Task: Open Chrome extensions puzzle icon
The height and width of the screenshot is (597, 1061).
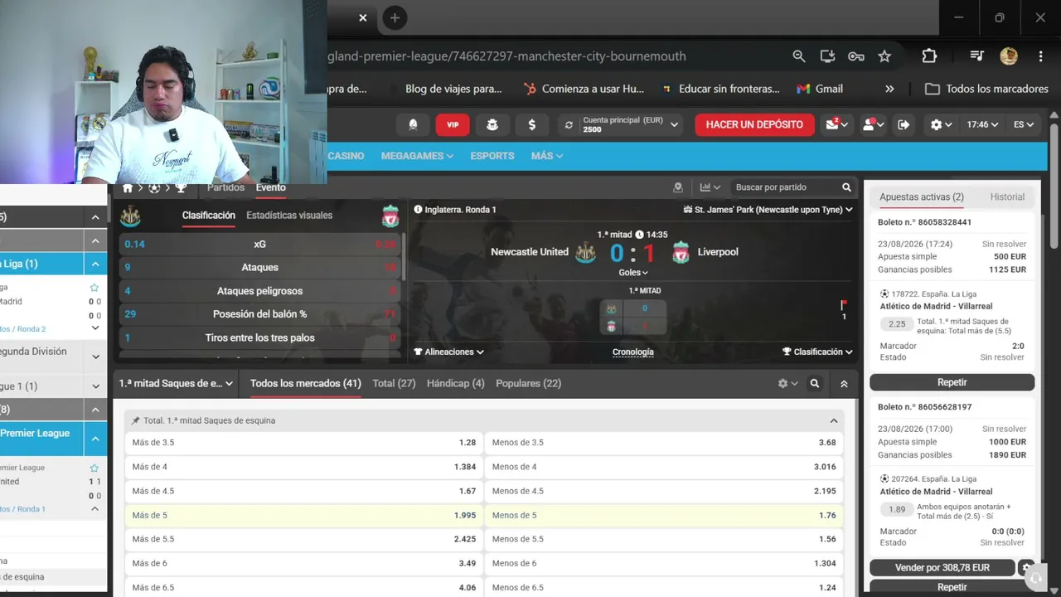Action: [929, 56]
